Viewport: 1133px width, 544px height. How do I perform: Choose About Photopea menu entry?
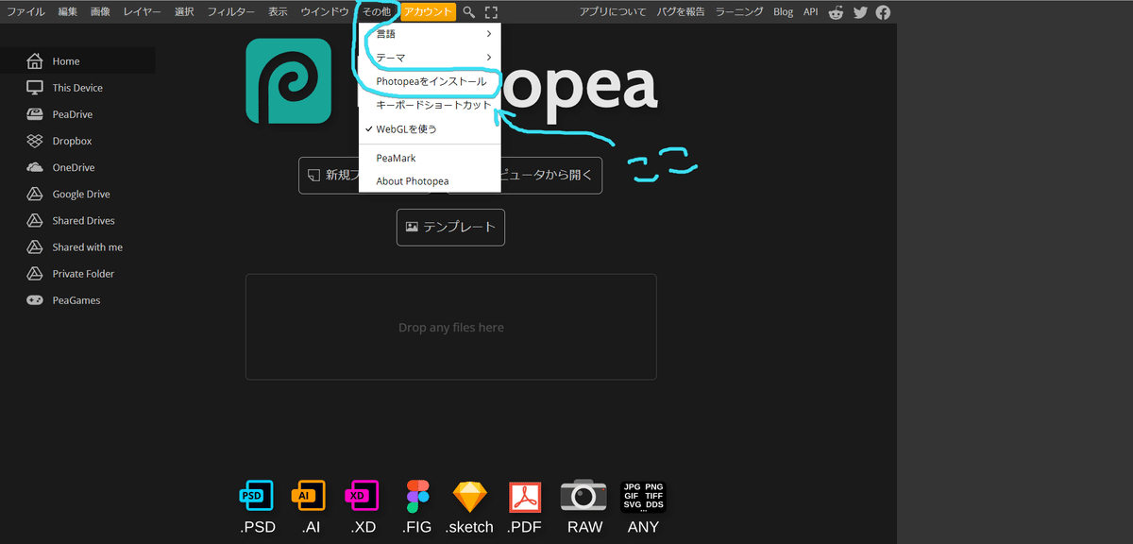[x=430, y=181]
